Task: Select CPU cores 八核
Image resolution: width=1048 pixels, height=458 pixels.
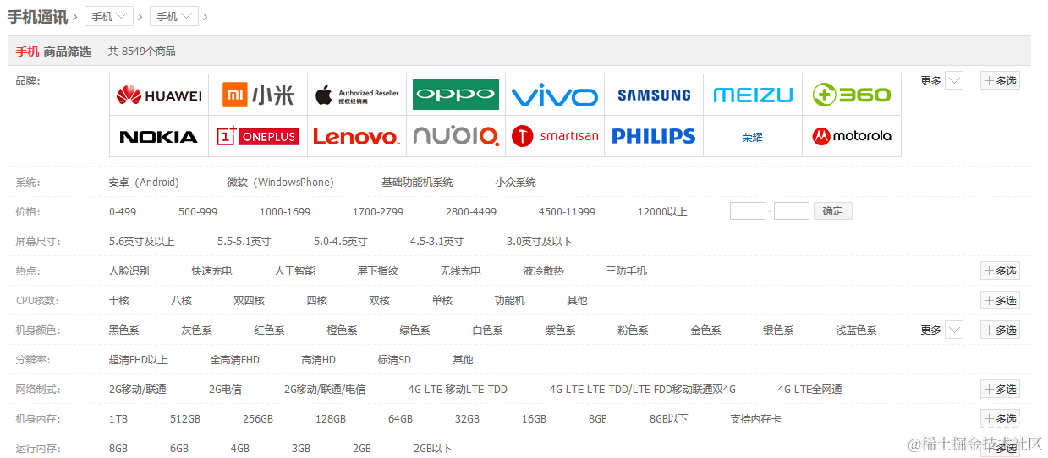Action: tap(182, 301)
